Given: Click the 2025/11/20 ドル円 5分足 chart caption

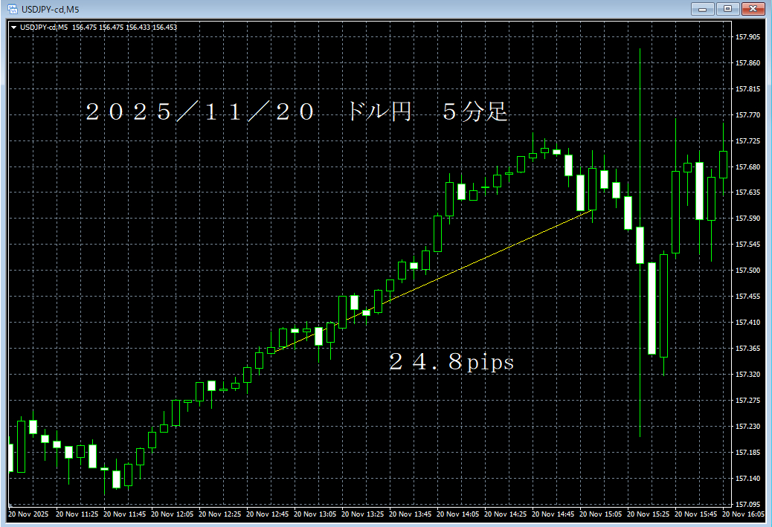Looking at the screenshot, I should pyautogui.click(x=297, y=112).
